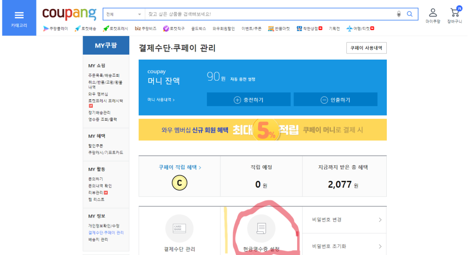Open the 카테고리 hamburger menu
Viewport: 469px width, 255px height.
19,18
